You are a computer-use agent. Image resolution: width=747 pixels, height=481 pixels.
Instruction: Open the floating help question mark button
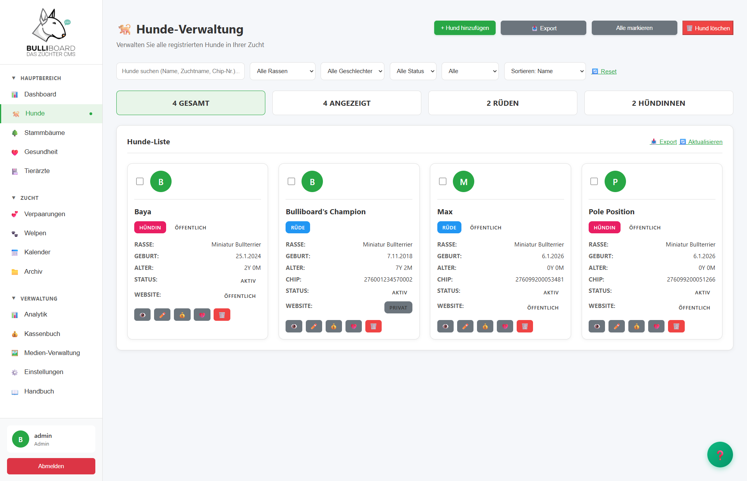click(x=720, y=454)
